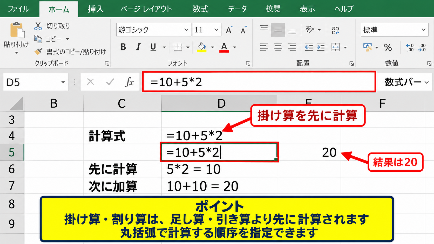Viewport: 434px width, 244px height.
Task: Align cell text to the left
Action: coord(264,47)
